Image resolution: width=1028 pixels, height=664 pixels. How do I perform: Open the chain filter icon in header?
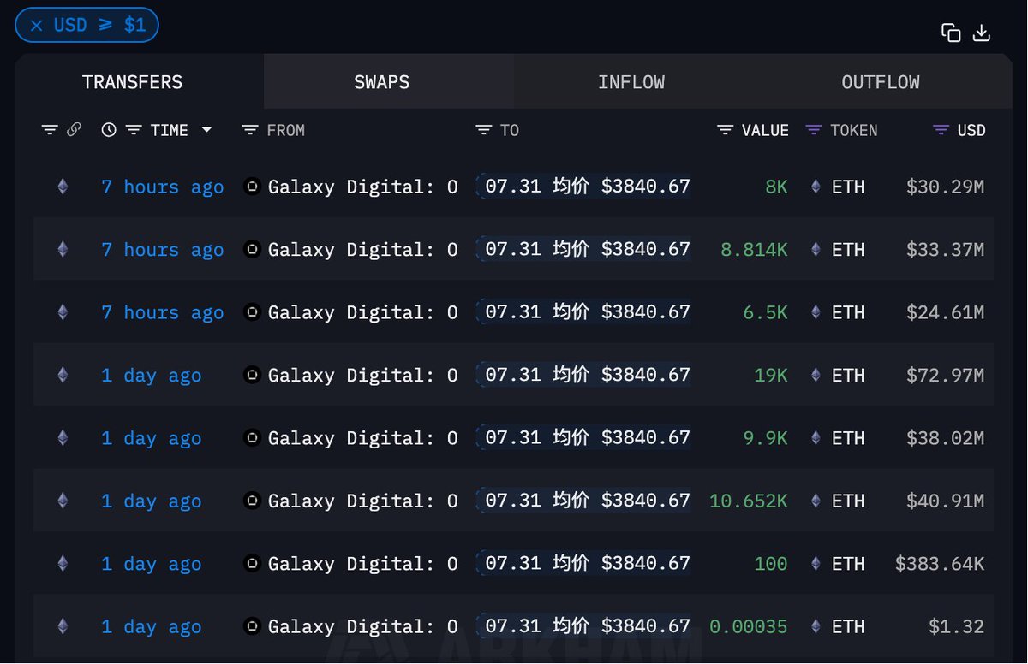click(50, 130)
